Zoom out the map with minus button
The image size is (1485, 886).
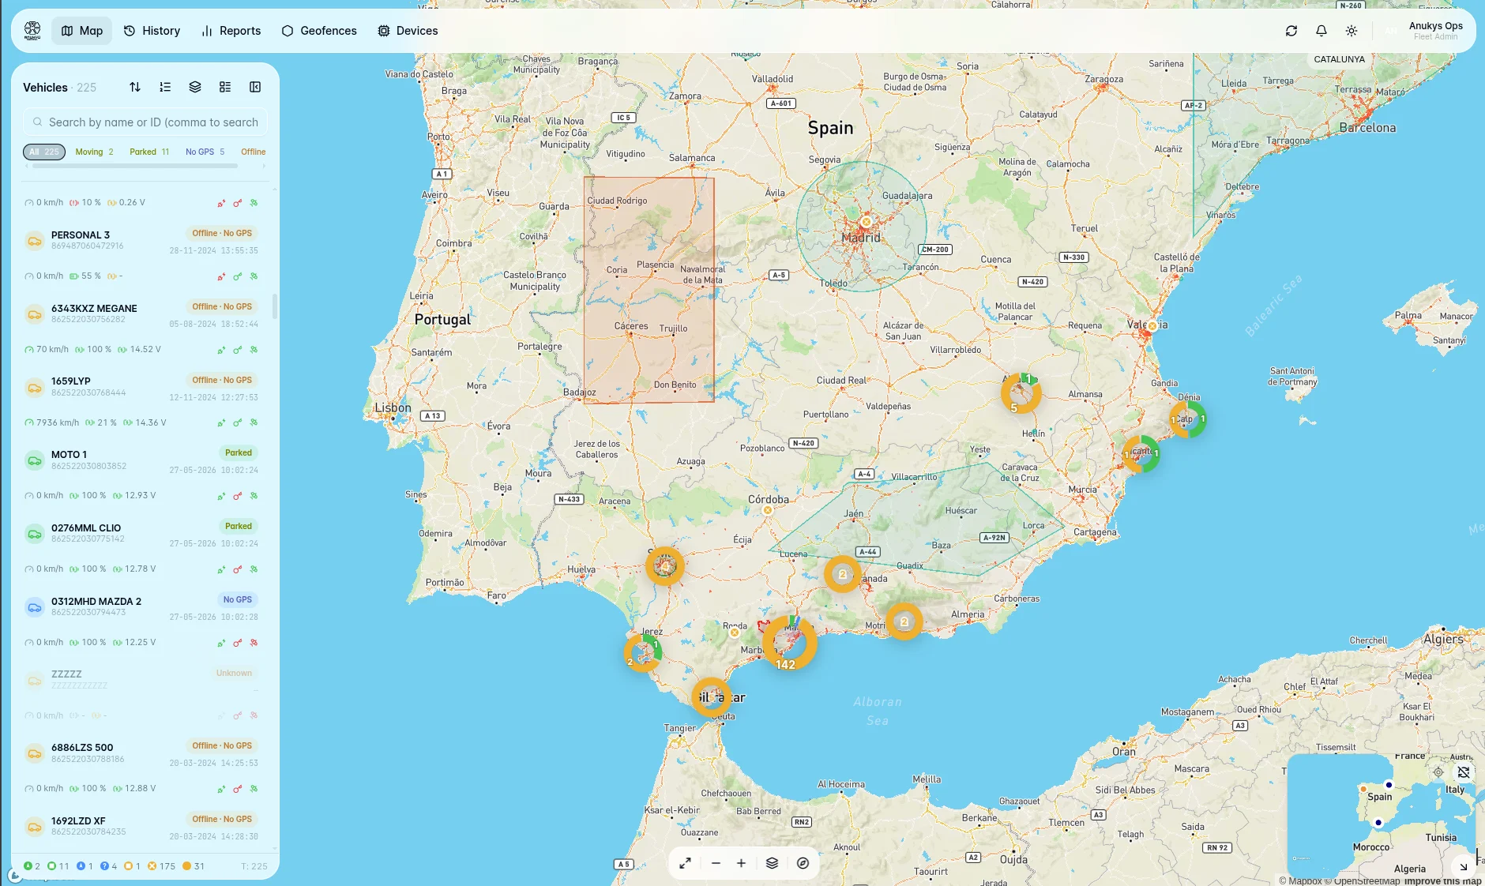click(716, 863)
